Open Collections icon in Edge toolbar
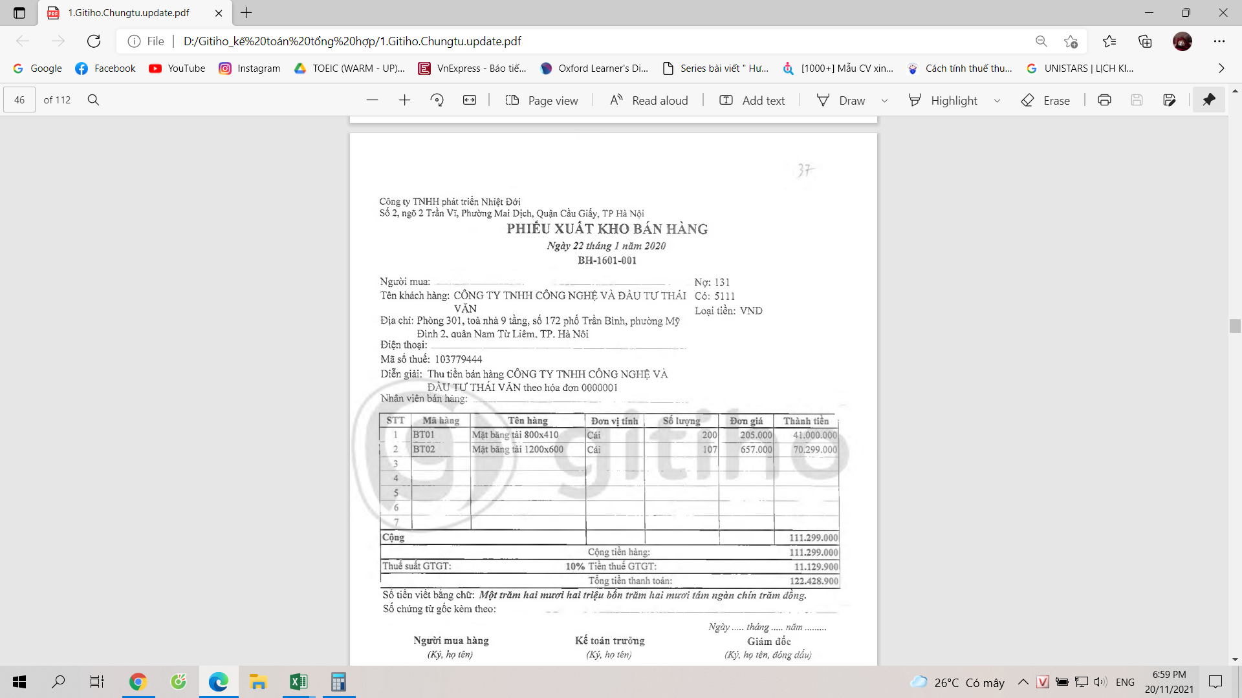Image resolution: width=1242 pixels, height=698 pixels. (x=1145, y=41)
